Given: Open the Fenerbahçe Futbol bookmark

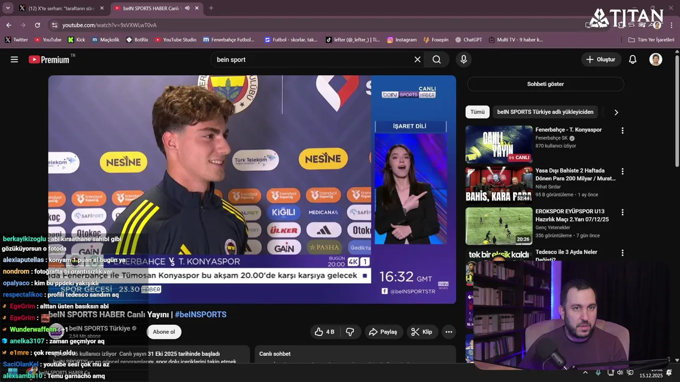Looking at the screenshot, I should [229, 39].
